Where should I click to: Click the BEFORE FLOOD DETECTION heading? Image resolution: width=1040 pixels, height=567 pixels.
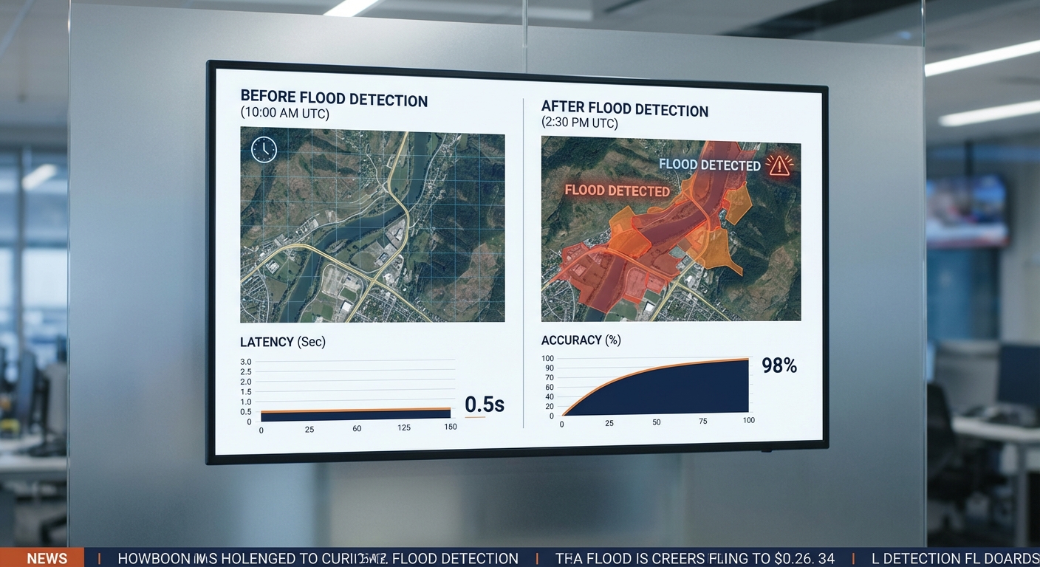(334, 98)
